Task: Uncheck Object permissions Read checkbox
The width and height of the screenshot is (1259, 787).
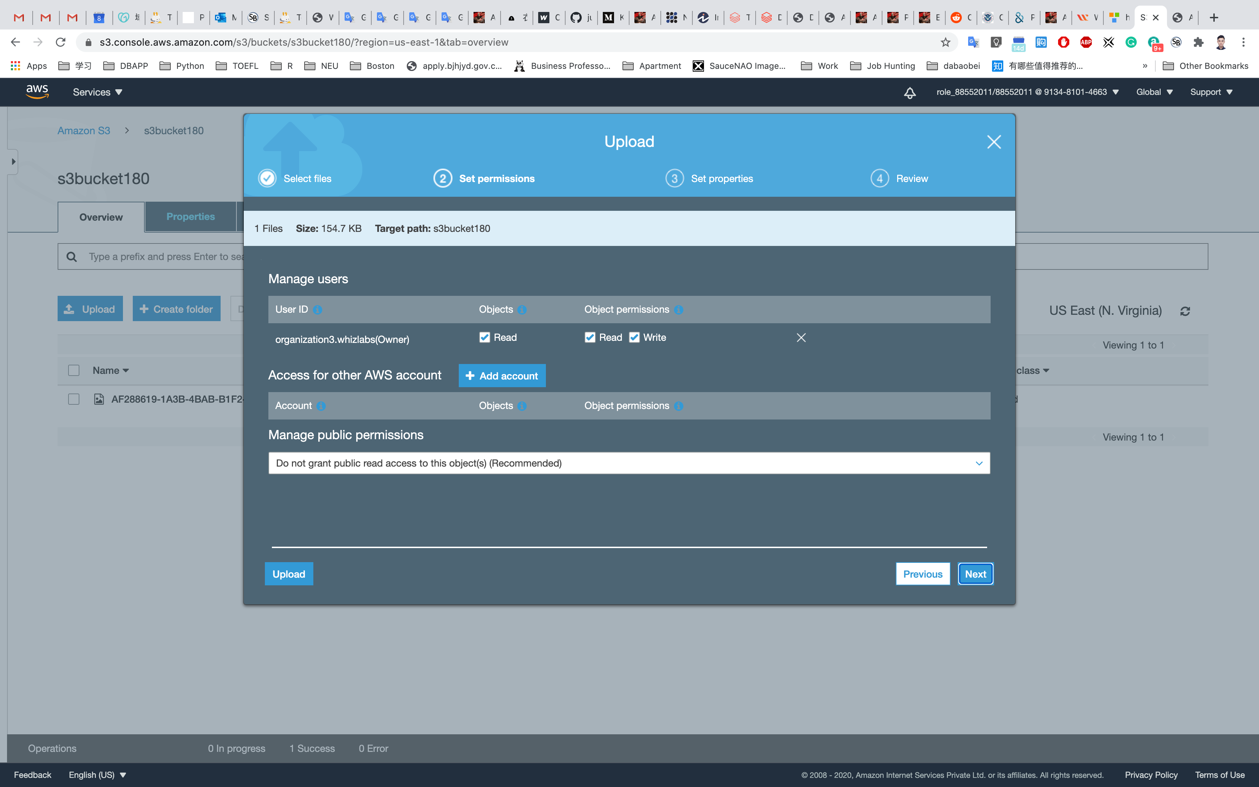Action: (589, 337)
